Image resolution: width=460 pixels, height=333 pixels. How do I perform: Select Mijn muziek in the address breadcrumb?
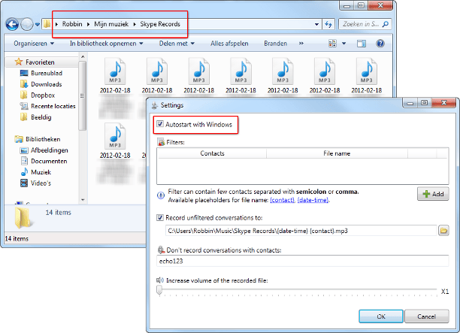111,24
